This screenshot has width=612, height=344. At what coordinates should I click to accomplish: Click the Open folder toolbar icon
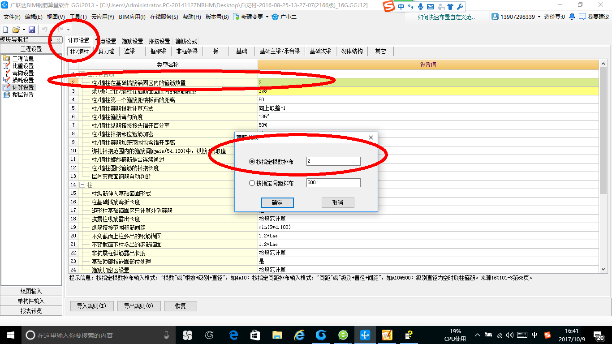point(16,30)
